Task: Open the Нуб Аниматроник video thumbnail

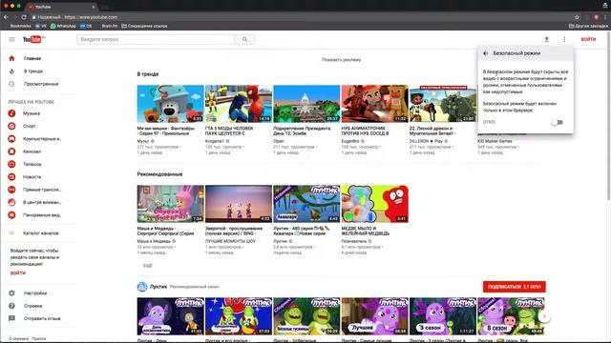Action: click(375, 104)
